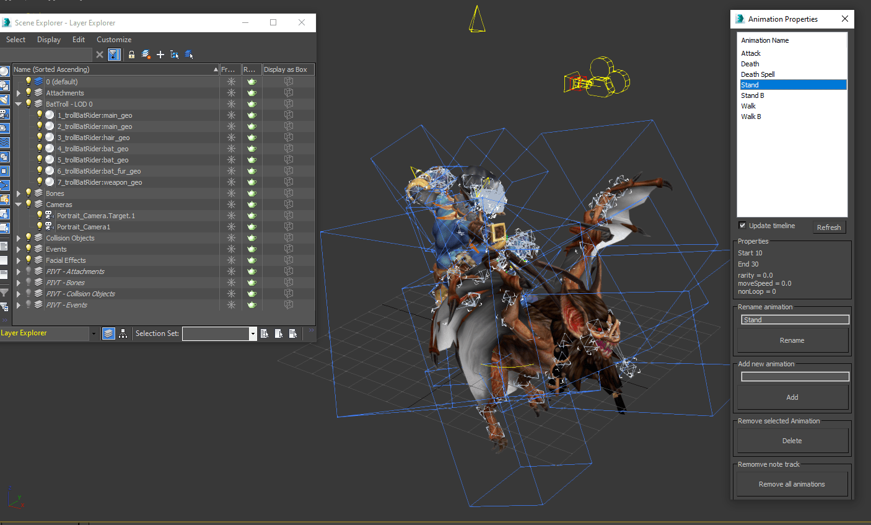Click the Delete animation button
This screenshot has width=871, height=525.
[792, 441]
